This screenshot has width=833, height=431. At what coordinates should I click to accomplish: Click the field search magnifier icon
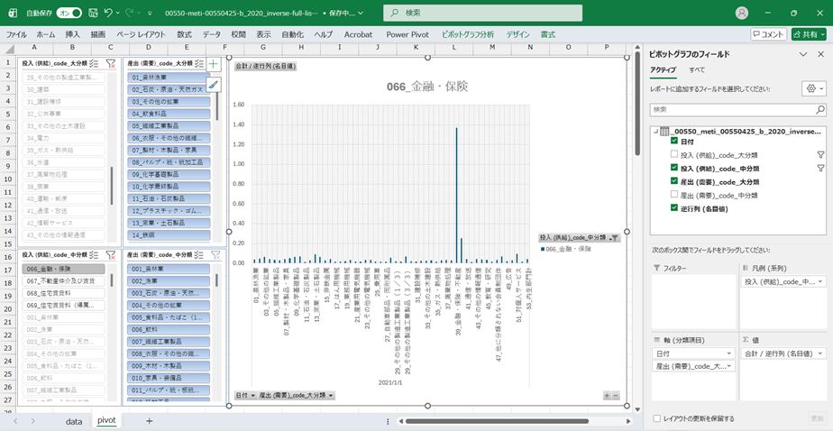coord(820,109)
